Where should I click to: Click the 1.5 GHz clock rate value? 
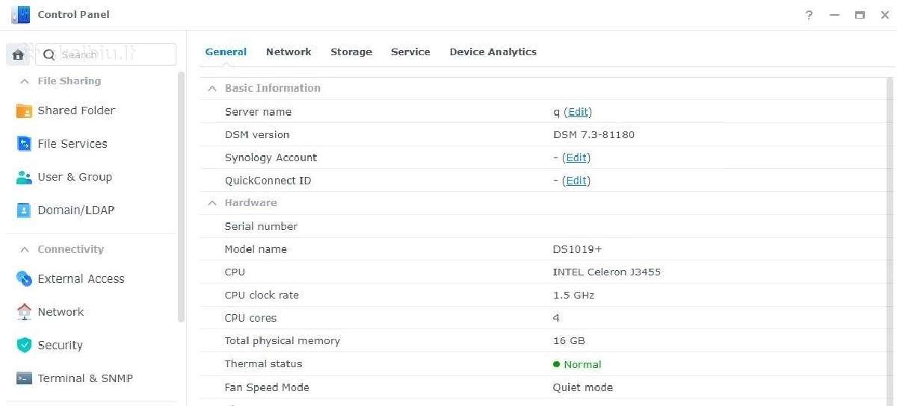click(573, 296)
